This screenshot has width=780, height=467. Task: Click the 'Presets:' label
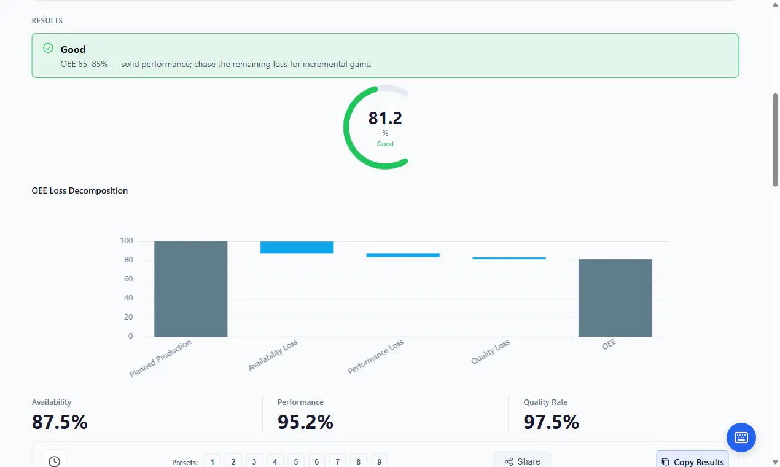[x=185, y=462]
